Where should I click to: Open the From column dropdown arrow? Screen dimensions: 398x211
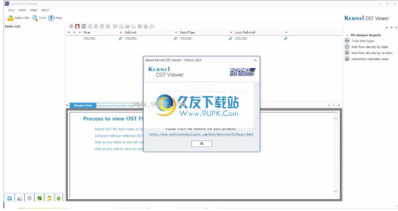pos(121,32)
